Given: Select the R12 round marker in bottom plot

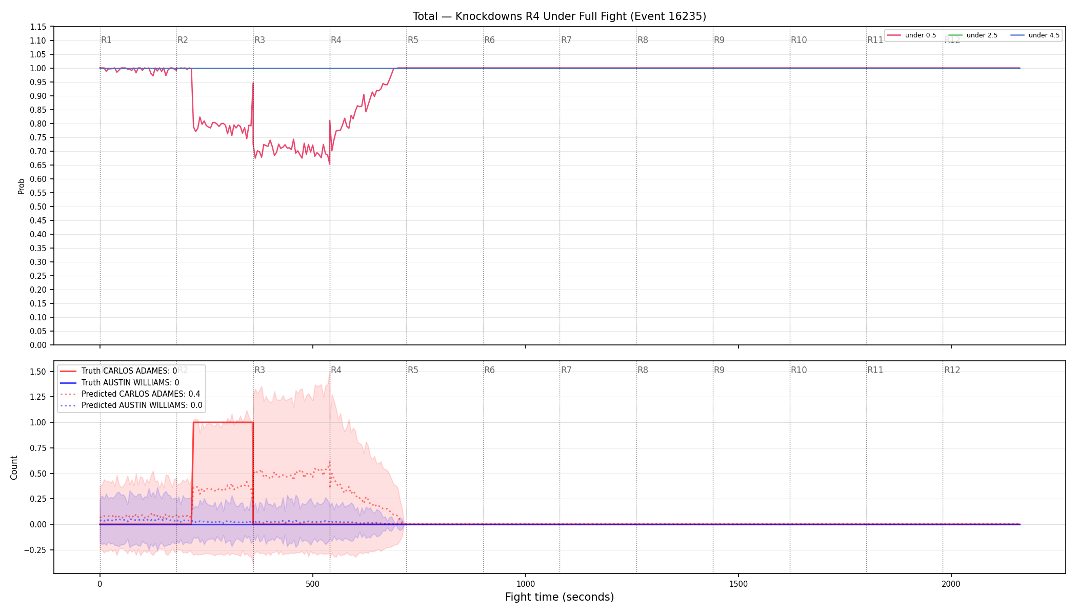Looking at the screenshot, I should [x=952, y=370].
